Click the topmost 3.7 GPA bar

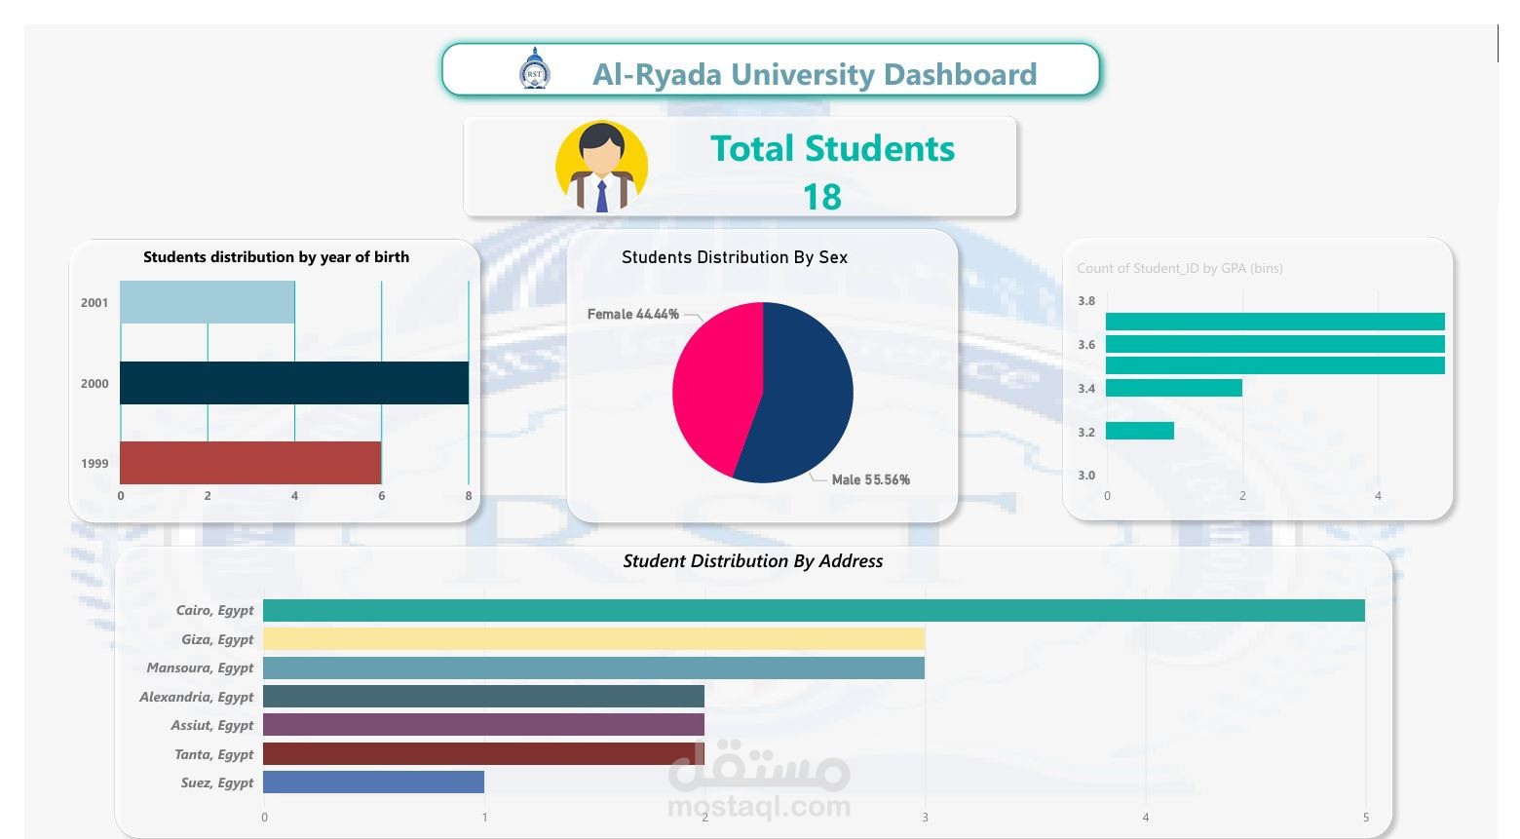point(1267,320)
